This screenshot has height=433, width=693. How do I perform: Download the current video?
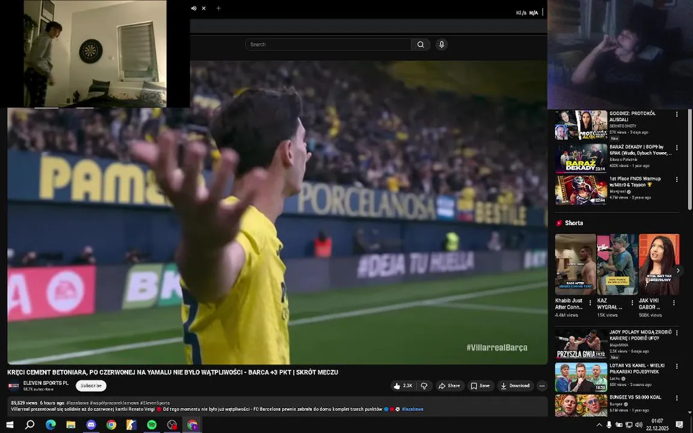tap(516, 385)
